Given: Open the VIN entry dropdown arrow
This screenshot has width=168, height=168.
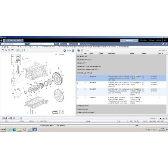Looking at the screenshot, I should pos(24,44).
